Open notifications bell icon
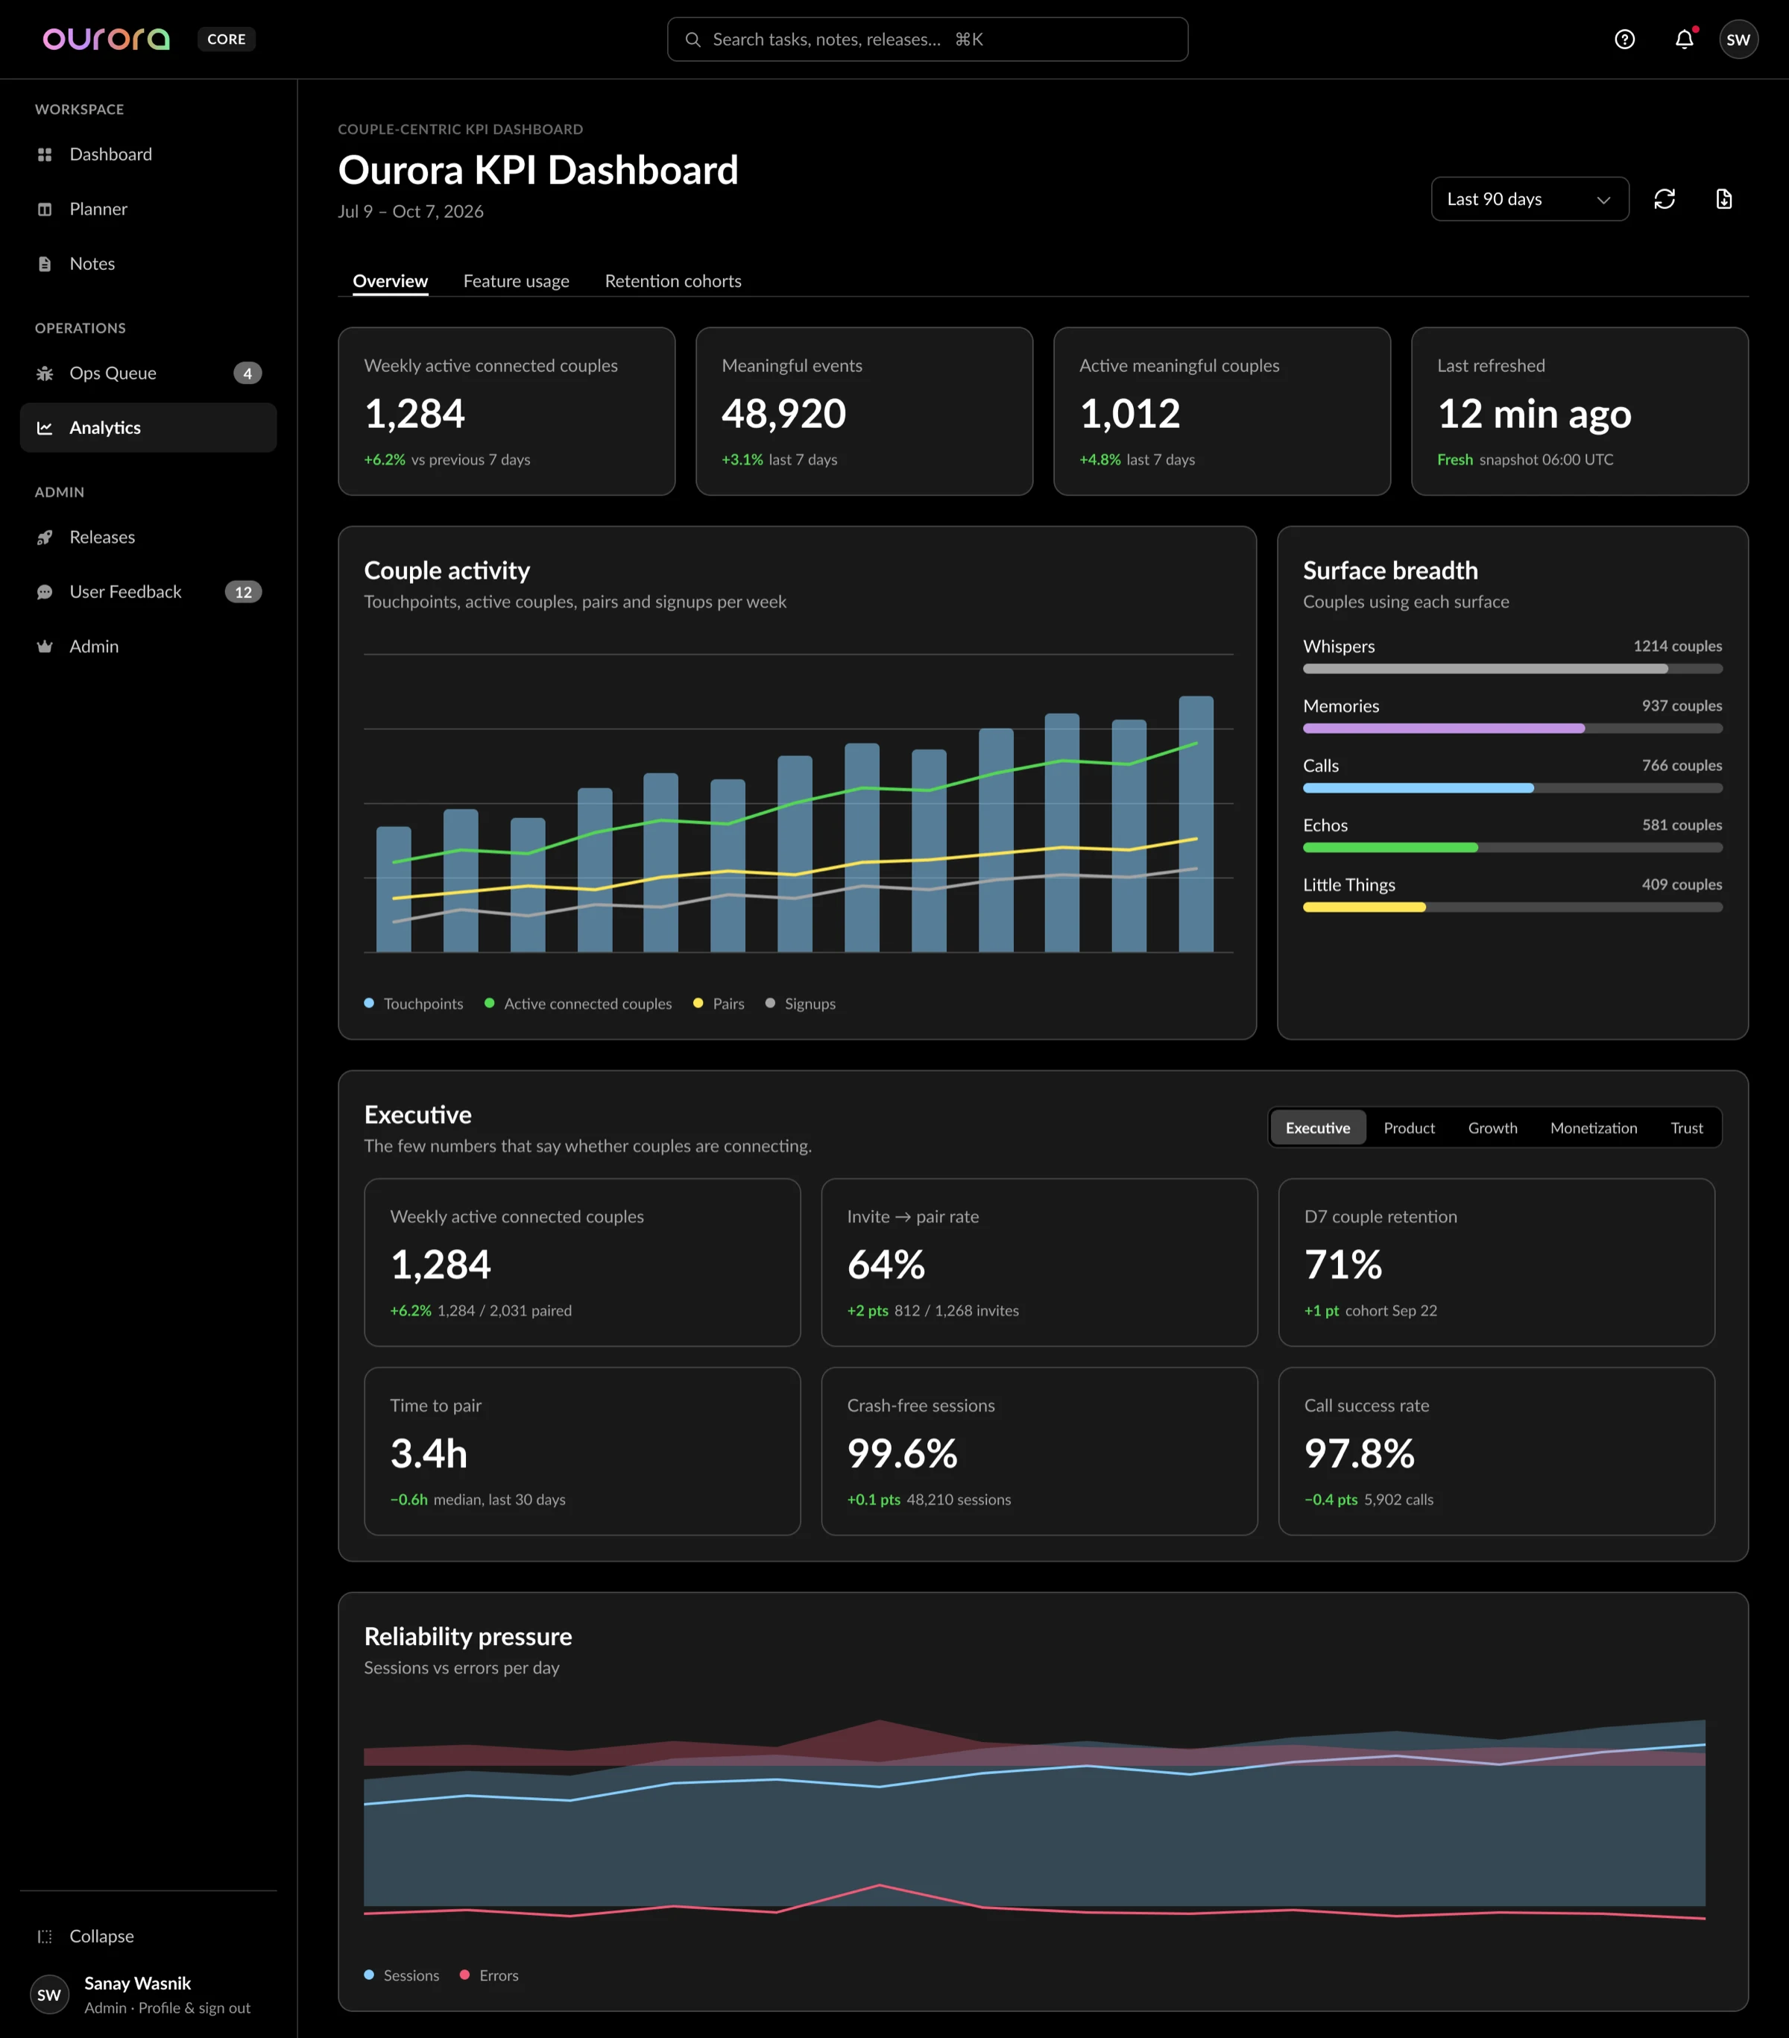The height and width of the screenshot is (2038, 1789). click(x=1685, y=39)
